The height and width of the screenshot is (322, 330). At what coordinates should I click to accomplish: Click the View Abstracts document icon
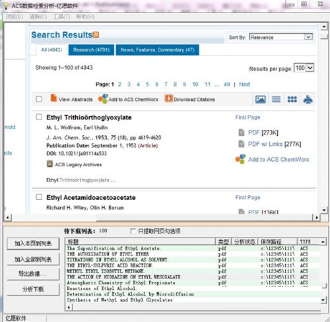pyautogui.click(x=53, y=98)
